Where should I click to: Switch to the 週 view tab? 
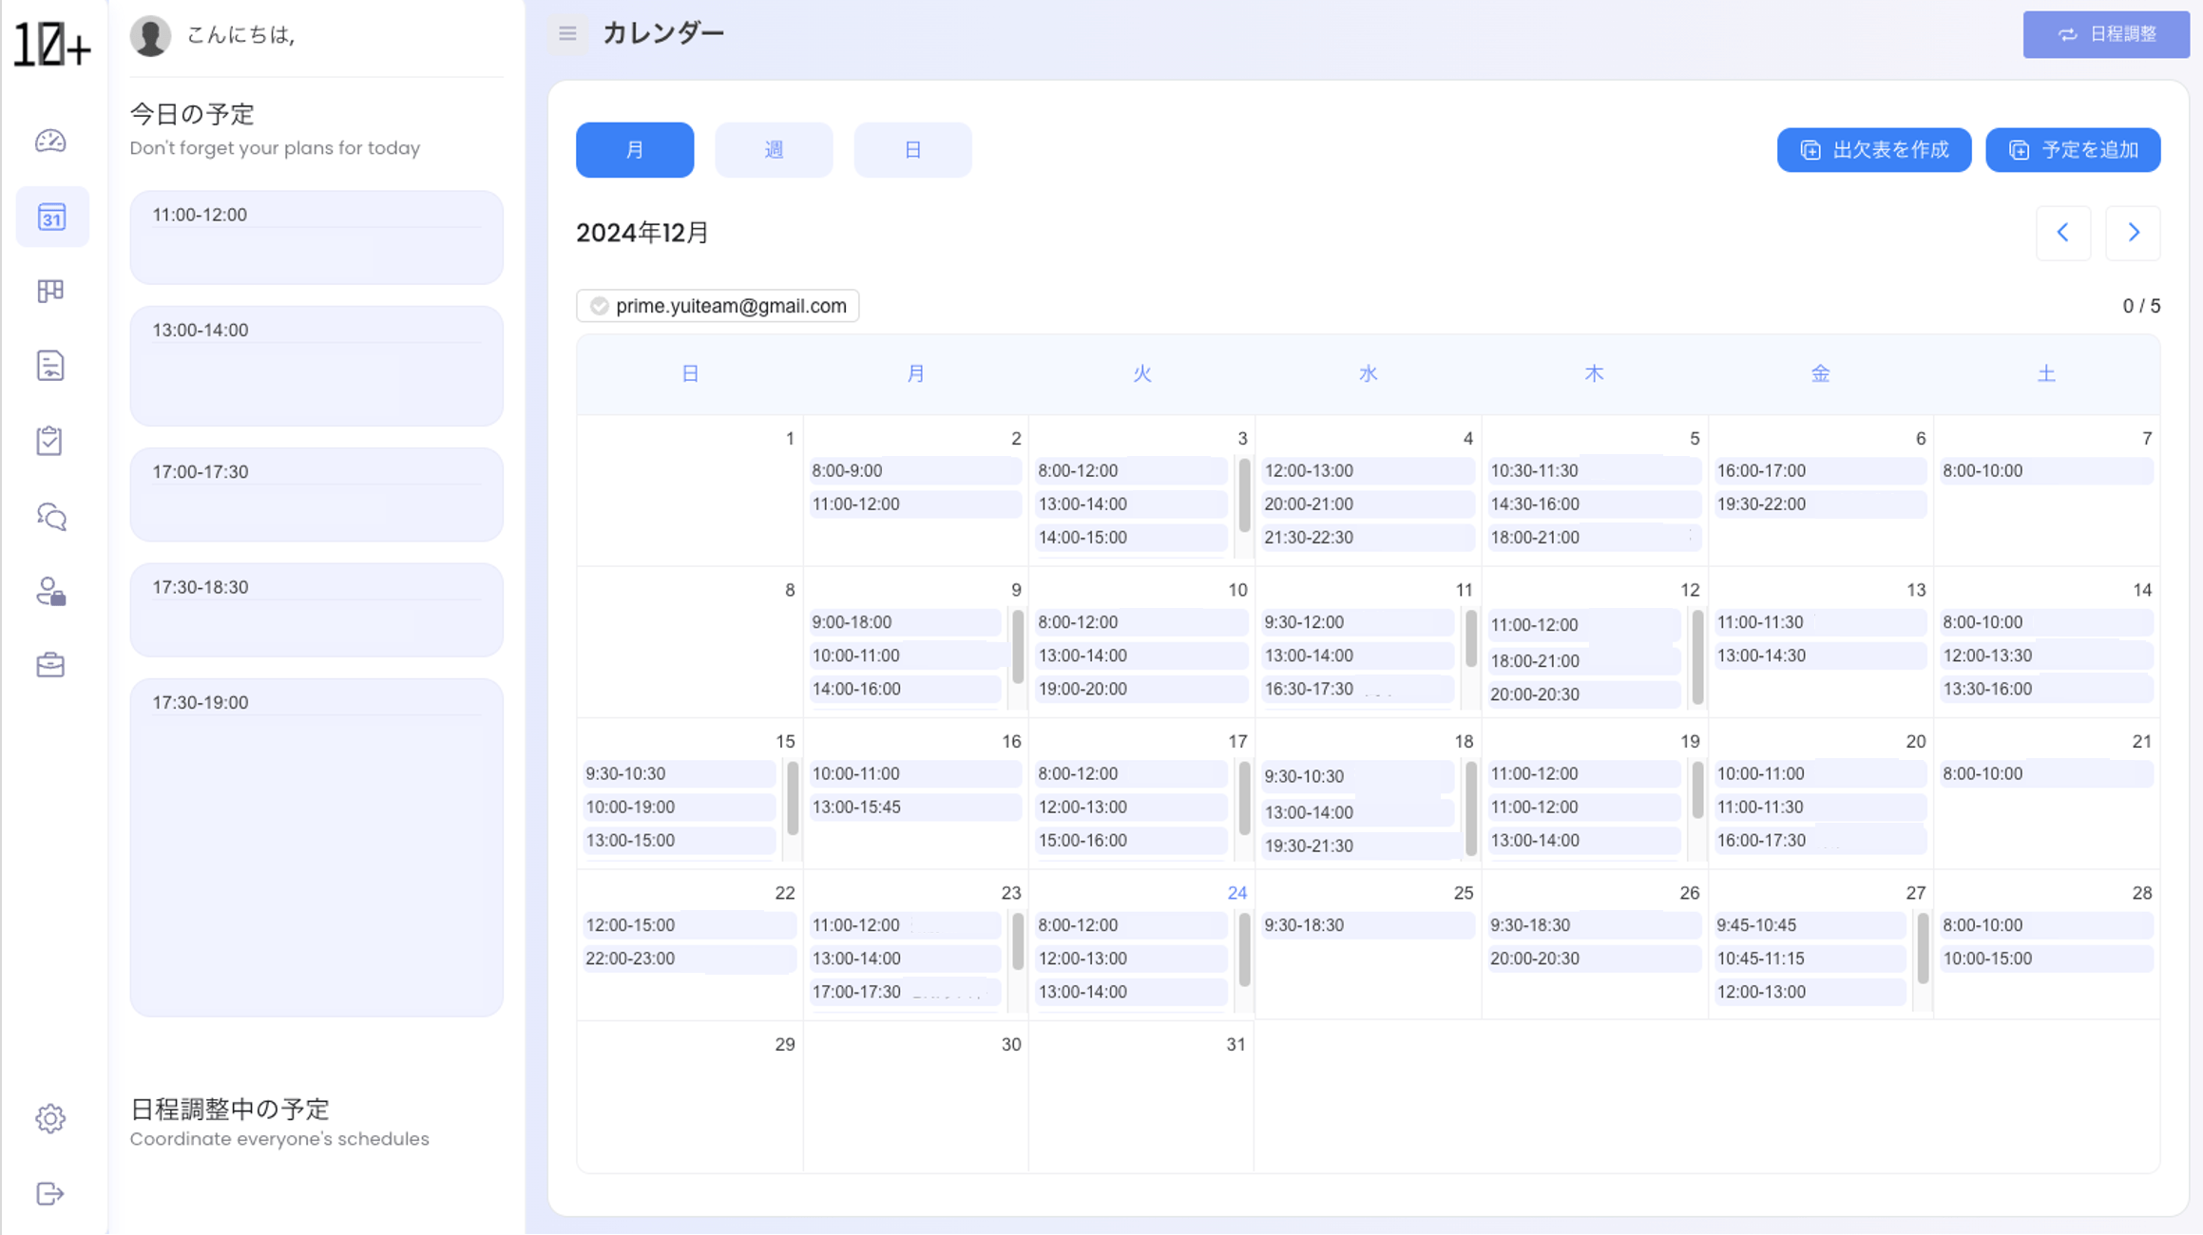pos(774,150)
